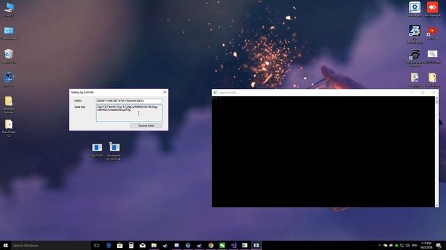The height and width of the screenshot is (250, 446).
Task: Open Task View from the taskbar
Action: pos(97,245)
